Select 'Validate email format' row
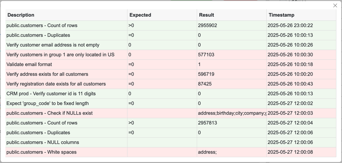The width and height of the screenshot is (342, 163). (29, 64)
